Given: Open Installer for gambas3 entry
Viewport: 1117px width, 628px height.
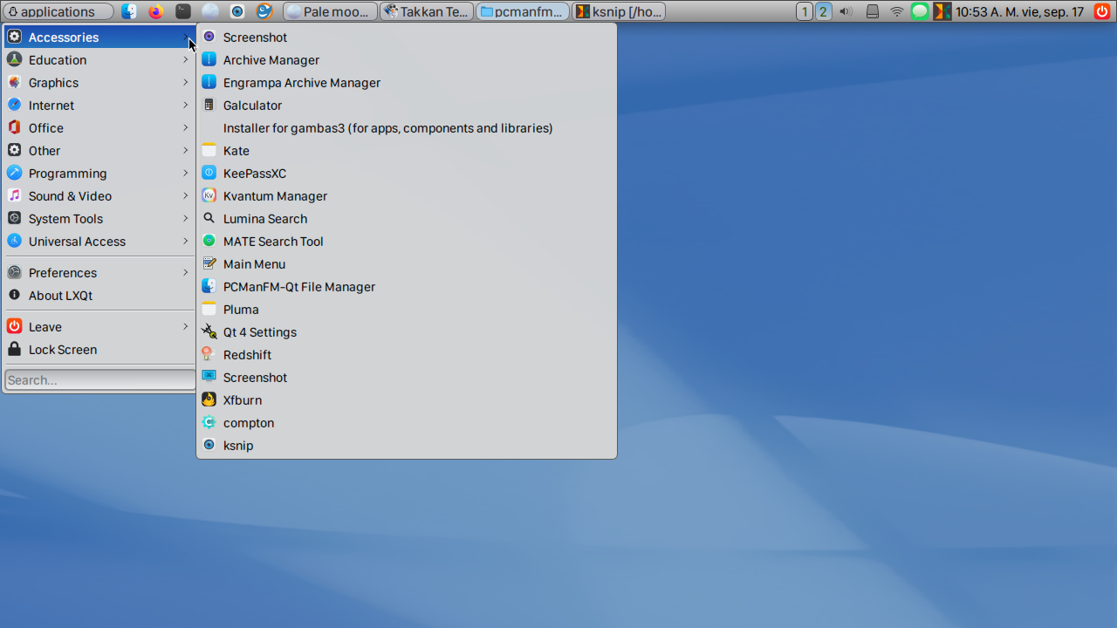Looking at the screenshot, I should [407, 128].
